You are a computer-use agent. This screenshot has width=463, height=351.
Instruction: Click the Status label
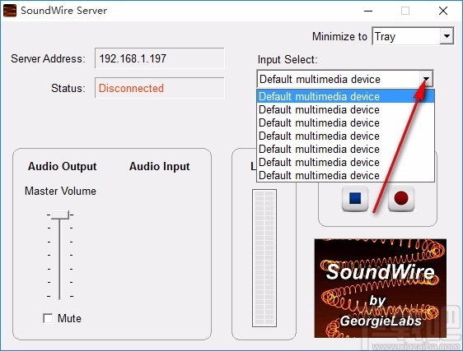click(x=68, y=88)
